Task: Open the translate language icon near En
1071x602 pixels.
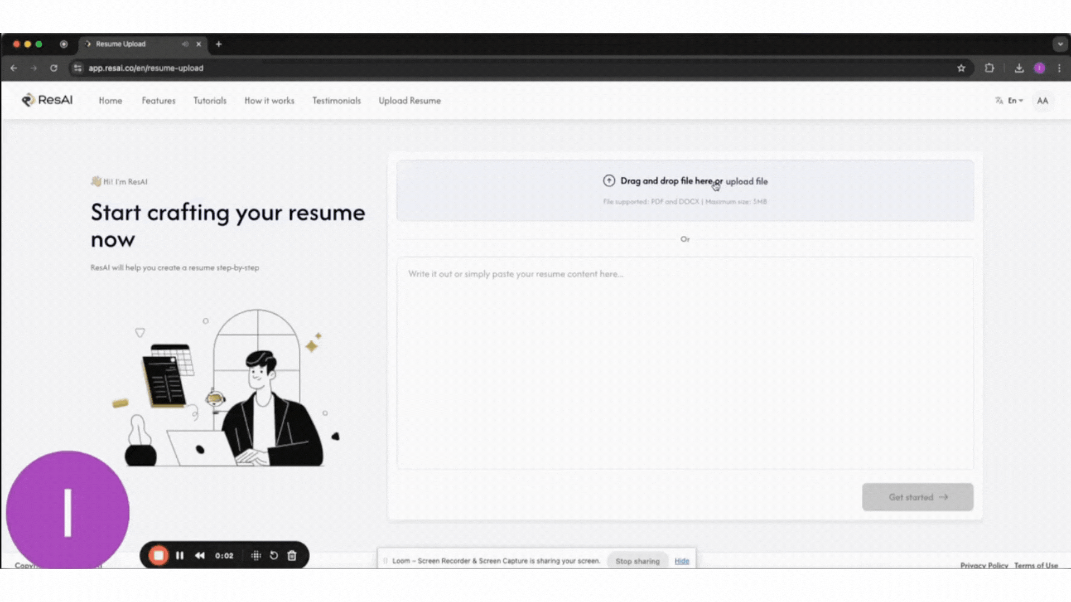Action: coord(998,100)
